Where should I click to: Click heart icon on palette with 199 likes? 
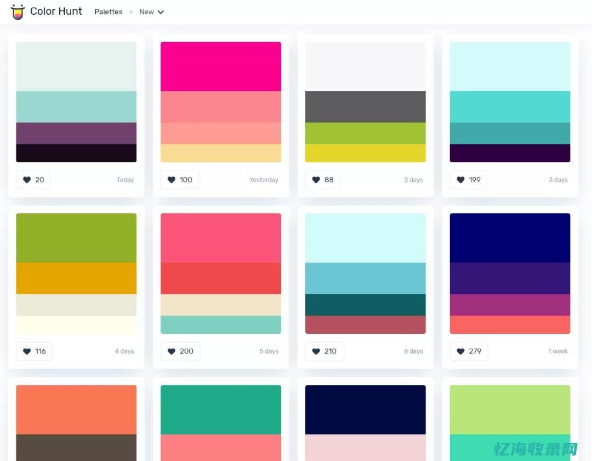(460, 180)
